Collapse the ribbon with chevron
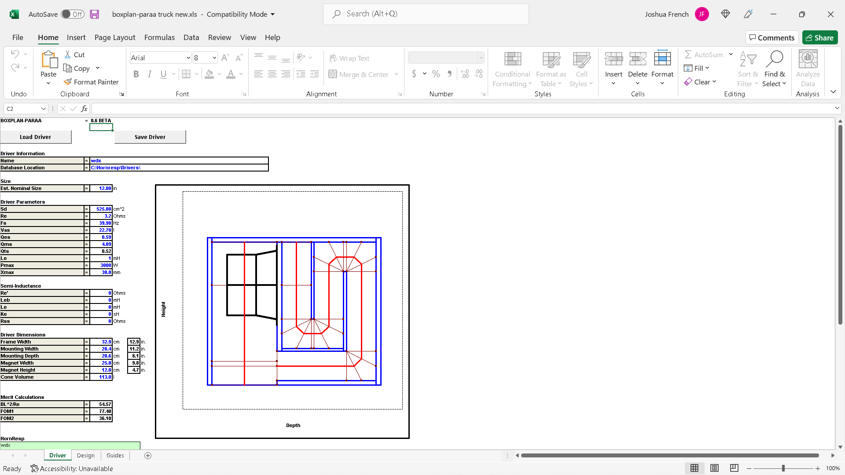Image resolution: width=845 pixels, height=475 pixels. click(833, 91)
